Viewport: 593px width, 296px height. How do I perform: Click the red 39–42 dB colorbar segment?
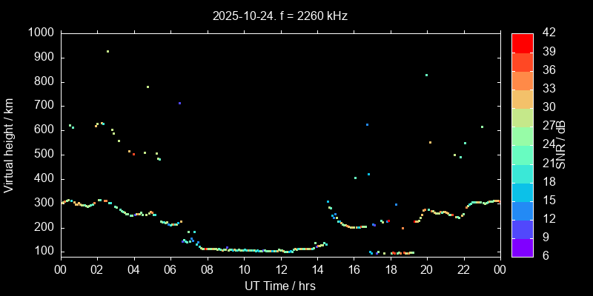point(522,43)
